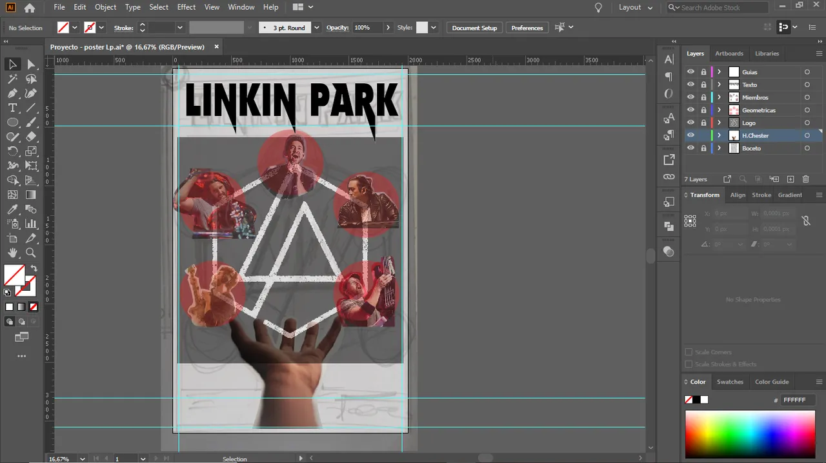
Task: Open the Layout workspace dropdown
Action: click(x=636, y=8)
